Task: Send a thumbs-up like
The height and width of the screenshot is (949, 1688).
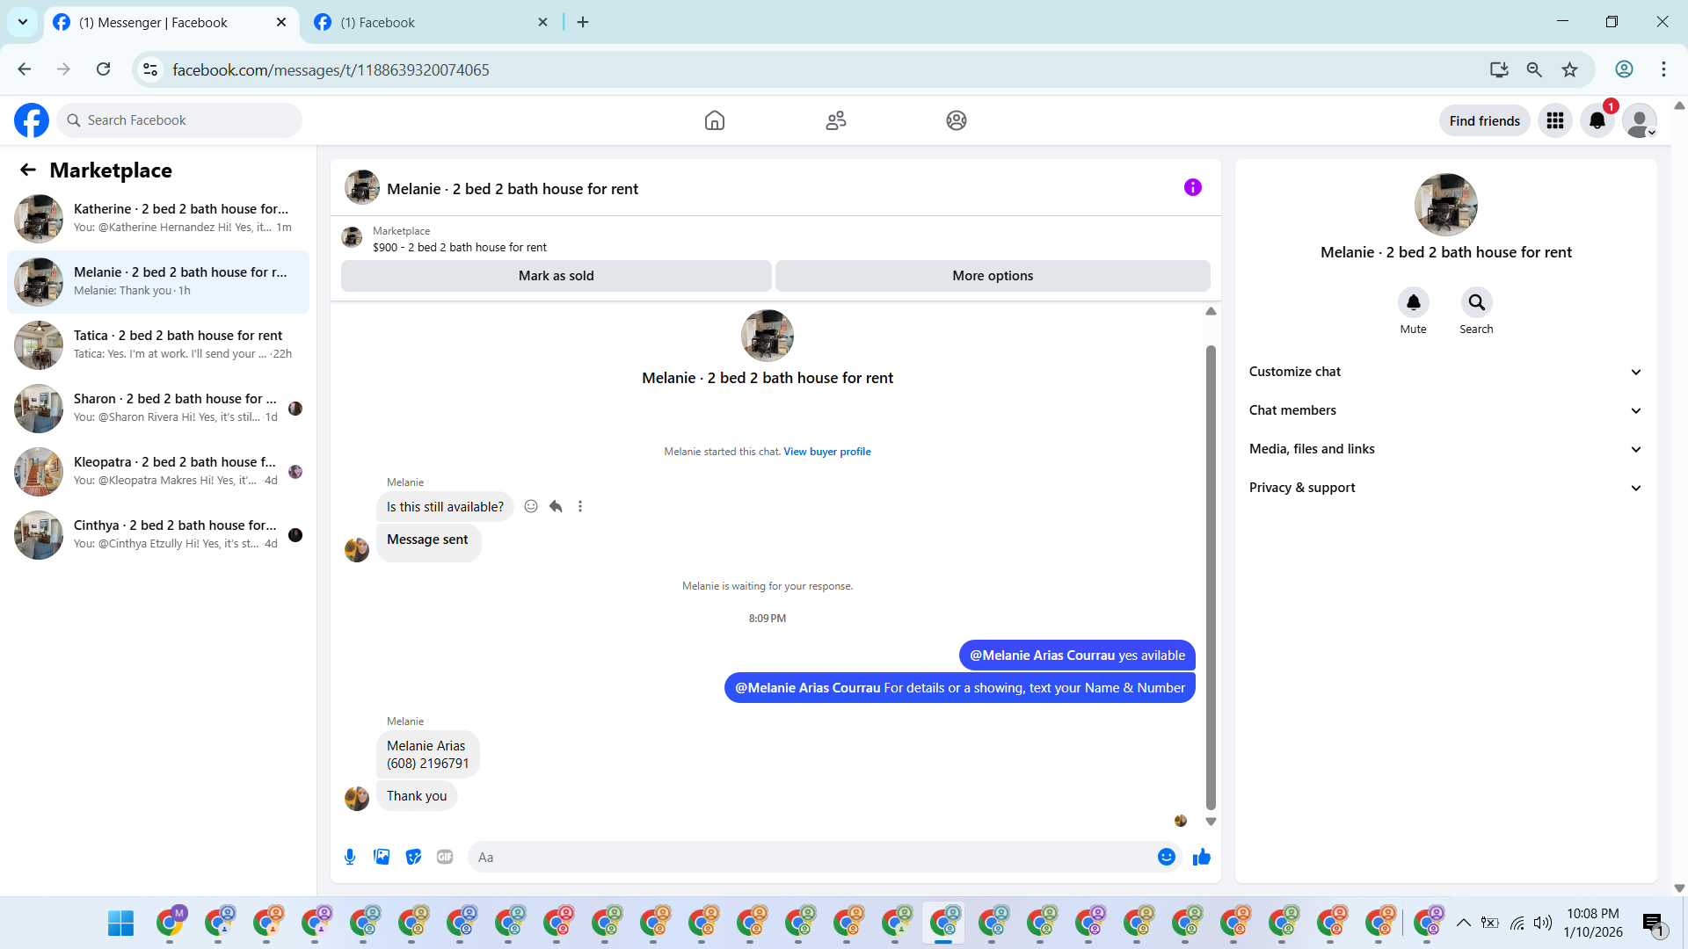Action: 1201,857
